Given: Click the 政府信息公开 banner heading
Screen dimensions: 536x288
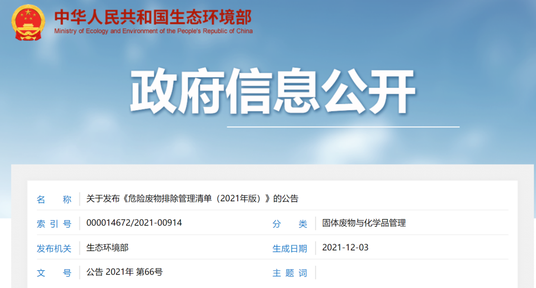Looking at the screenshot, I should click(272, 91).
